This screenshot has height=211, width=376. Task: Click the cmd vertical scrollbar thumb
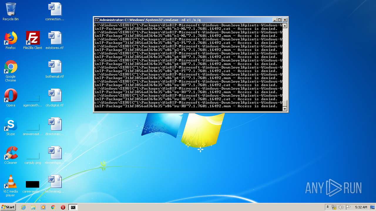click(284, 103)
